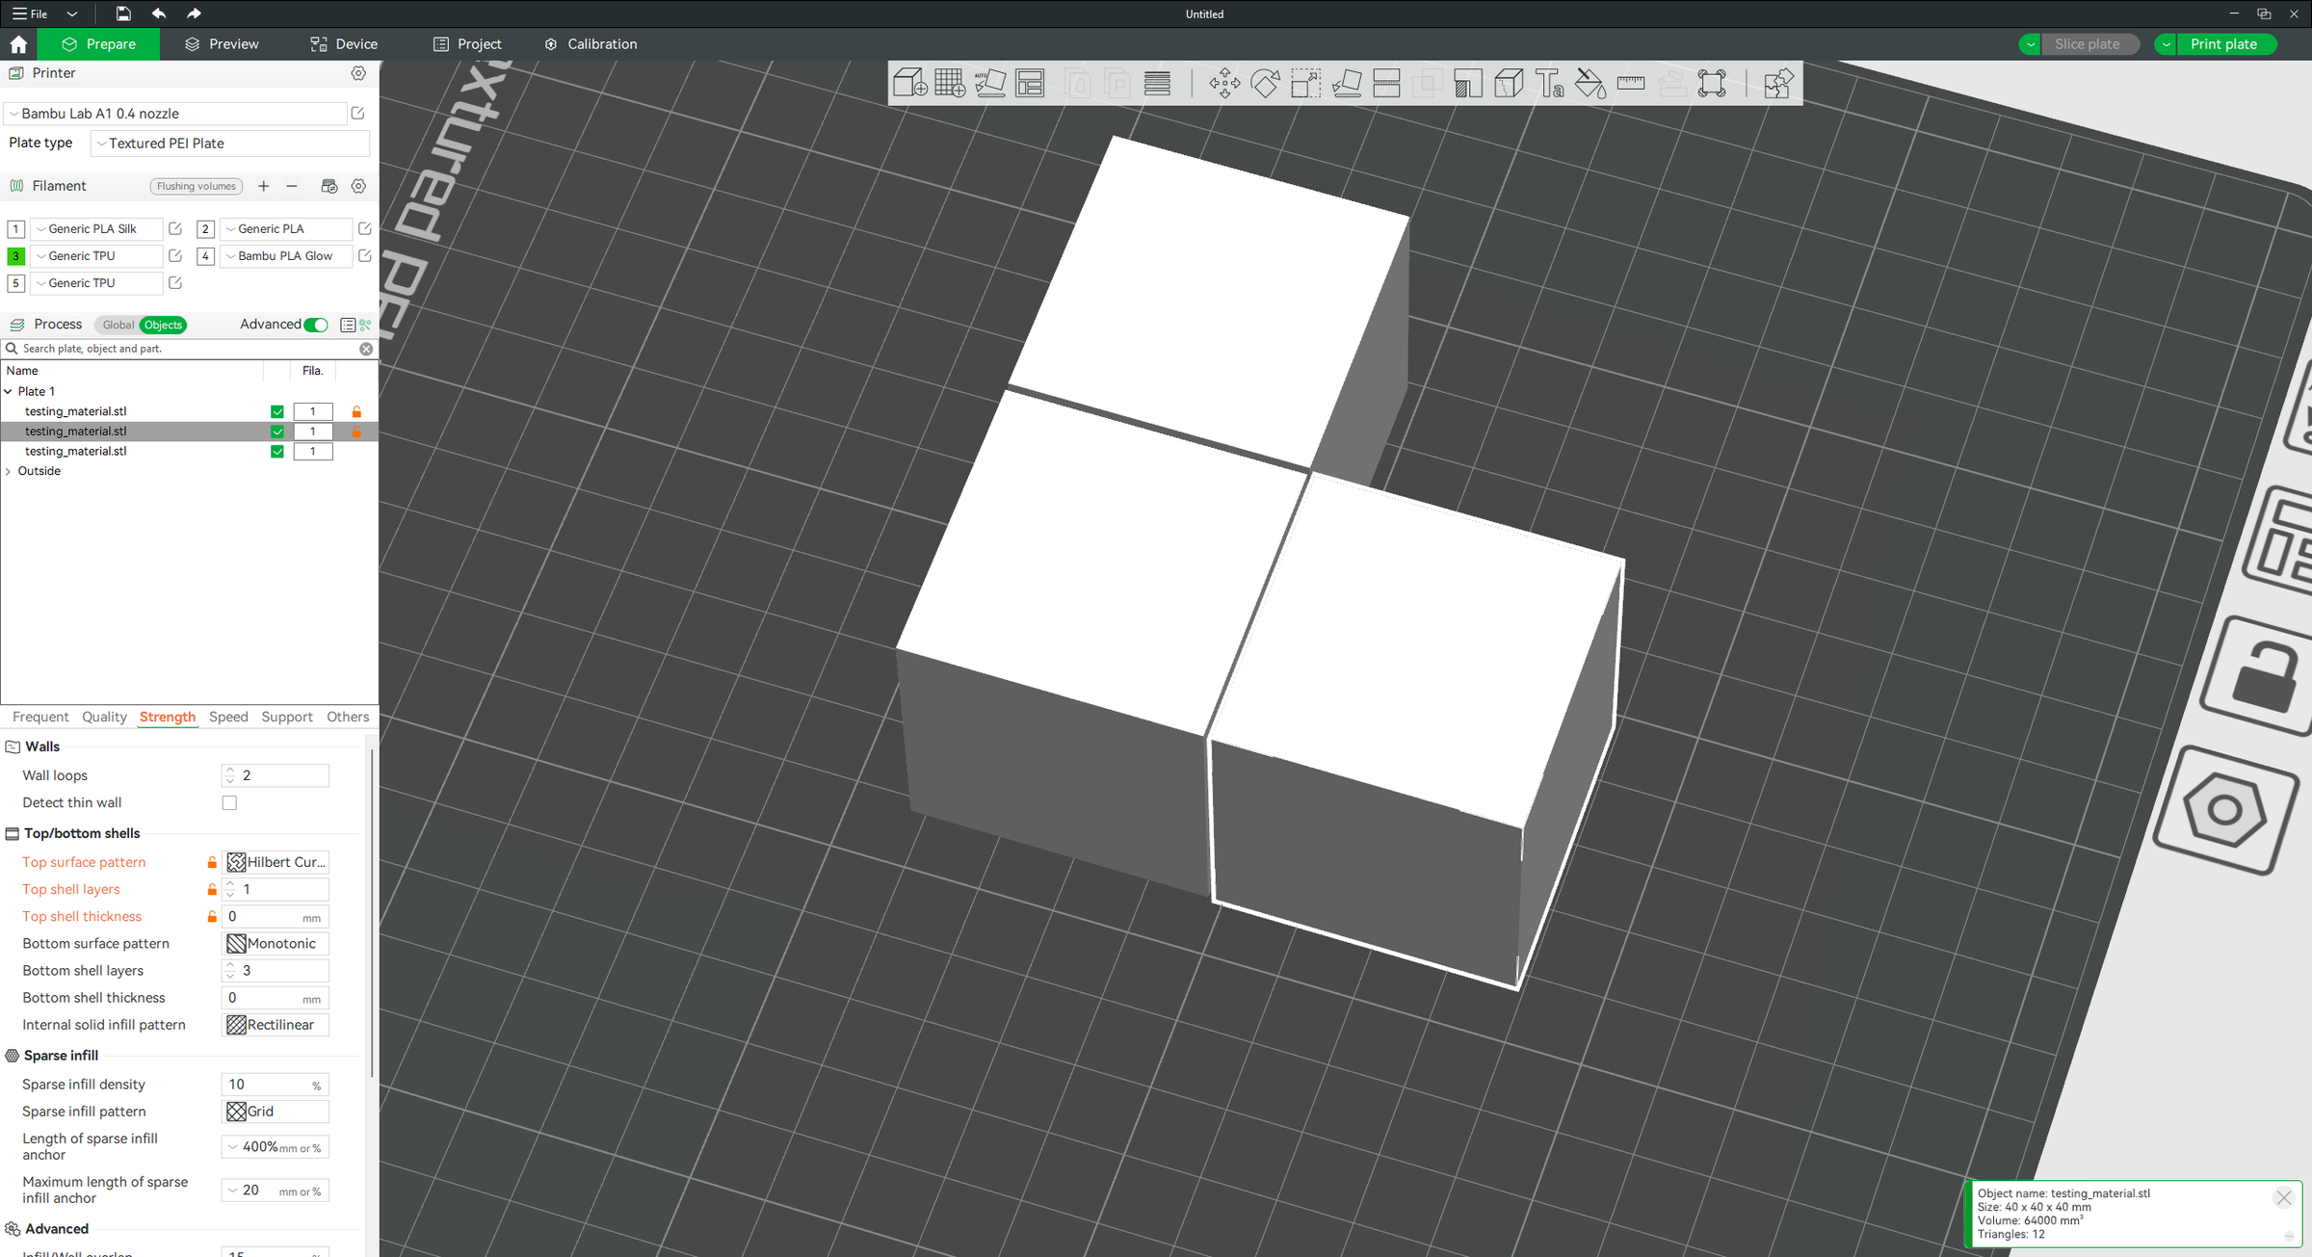Close the object info popup

(x=2283, y=1198)
